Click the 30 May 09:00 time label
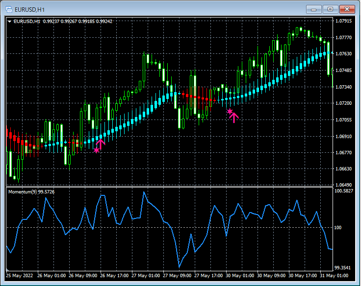 (x=271, y=275)
